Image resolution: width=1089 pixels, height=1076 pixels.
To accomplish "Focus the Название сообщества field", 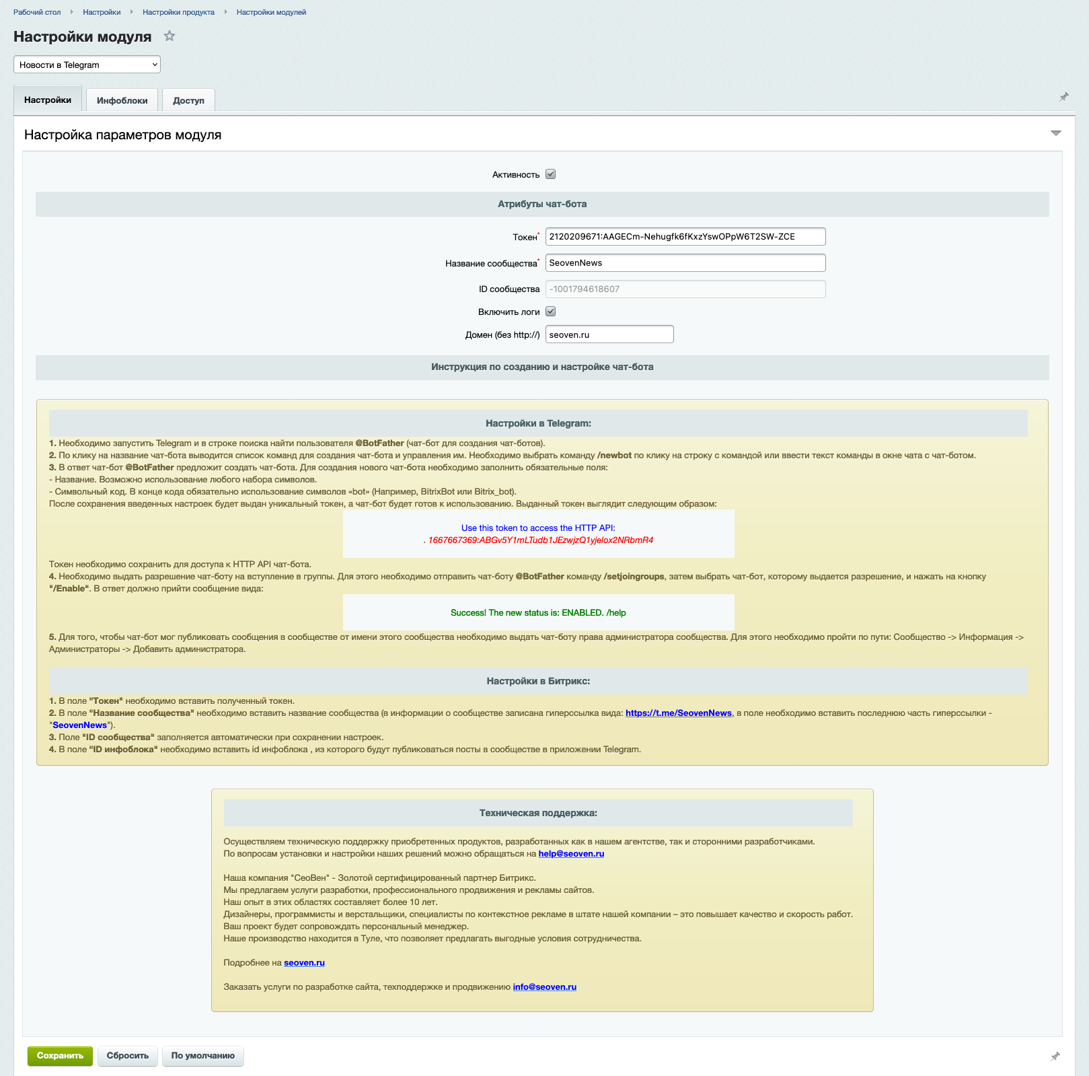I will [x=685, y=263].
